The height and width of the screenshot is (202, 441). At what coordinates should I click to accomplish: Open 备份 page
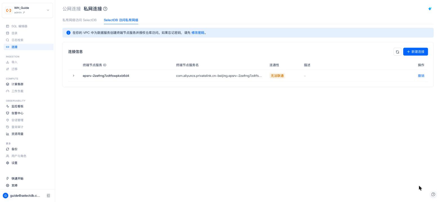pos(14,149)
